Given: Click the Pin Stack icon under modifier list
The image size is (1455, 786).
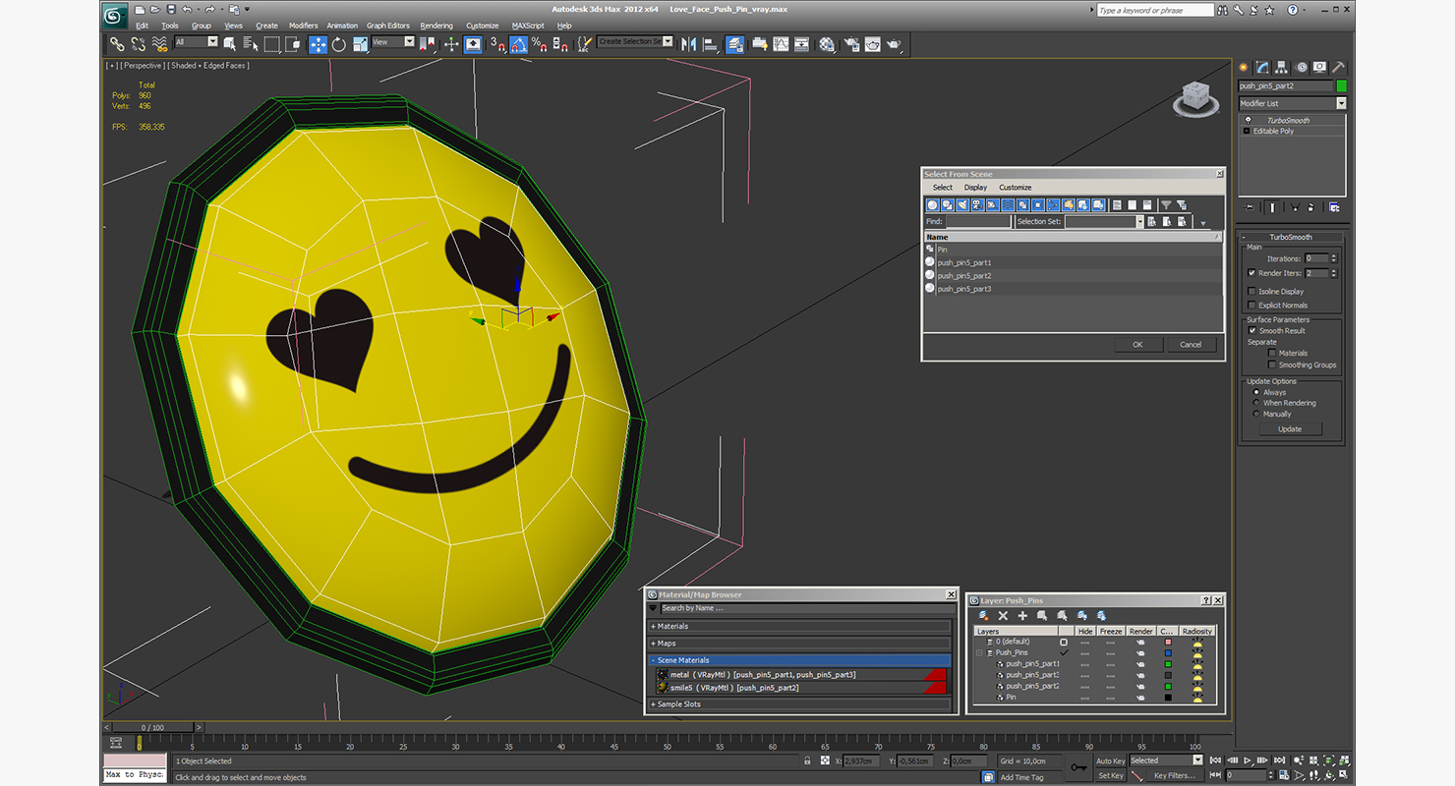Looking at the screenshot, I should [x=1250, y=207].
